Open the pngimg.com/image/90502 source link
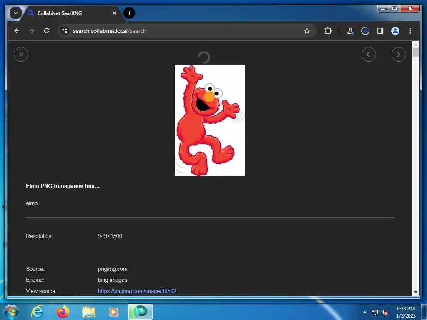427x320 pixels. pyautogui.click(x=137, y=291)
